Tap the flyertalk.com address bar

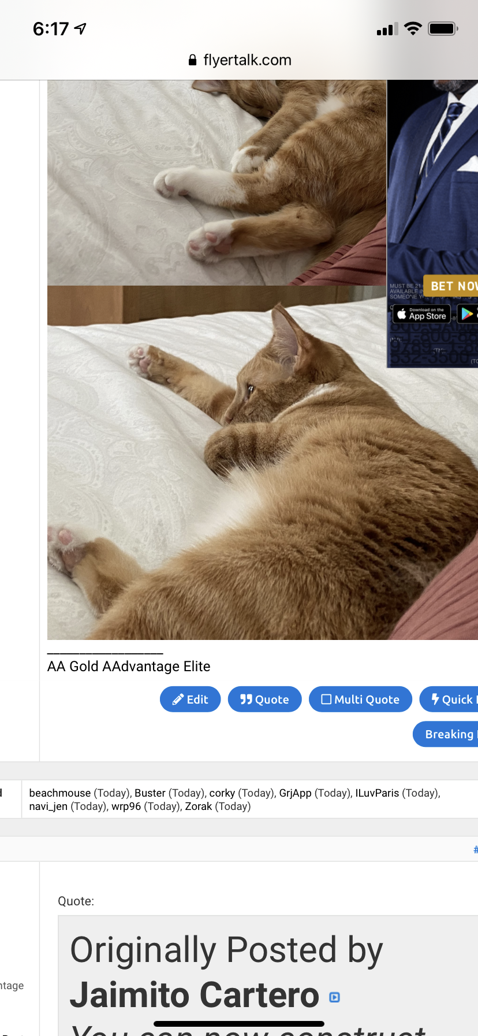click(x=239, y=60)
